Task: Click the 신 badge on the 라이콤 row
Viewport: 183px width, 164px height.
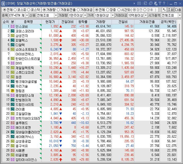Action: point(13,109)
